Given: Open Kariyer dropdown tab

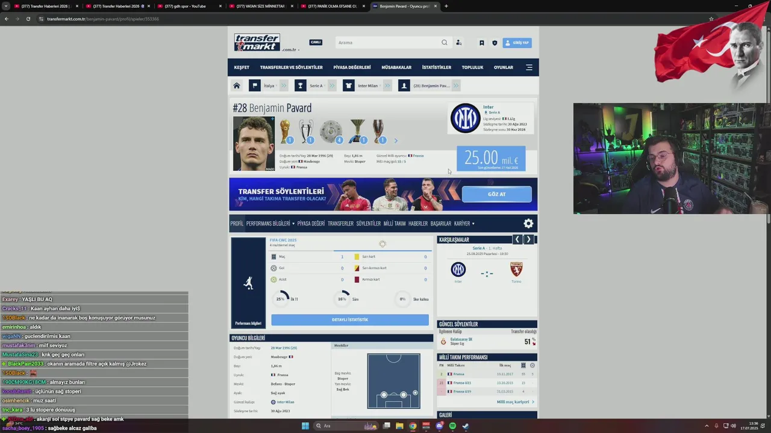Looking at the screenshot, I should click(x=464, y=224).
